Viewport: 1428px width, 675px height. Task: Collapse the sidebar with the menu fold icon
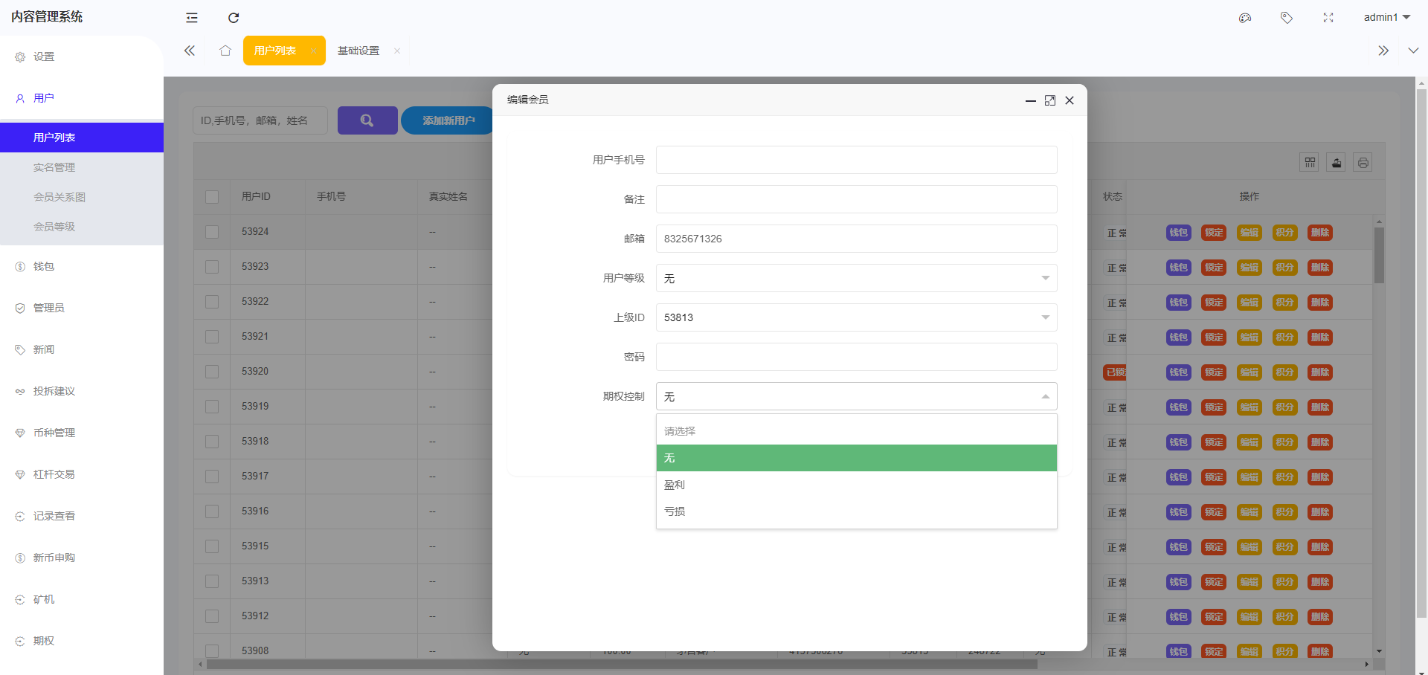(192, 18)
